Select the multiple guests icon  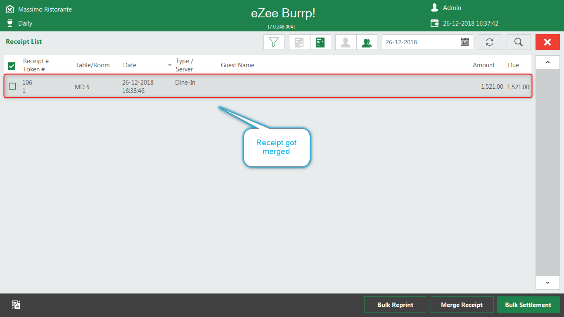tap(367, 42)
